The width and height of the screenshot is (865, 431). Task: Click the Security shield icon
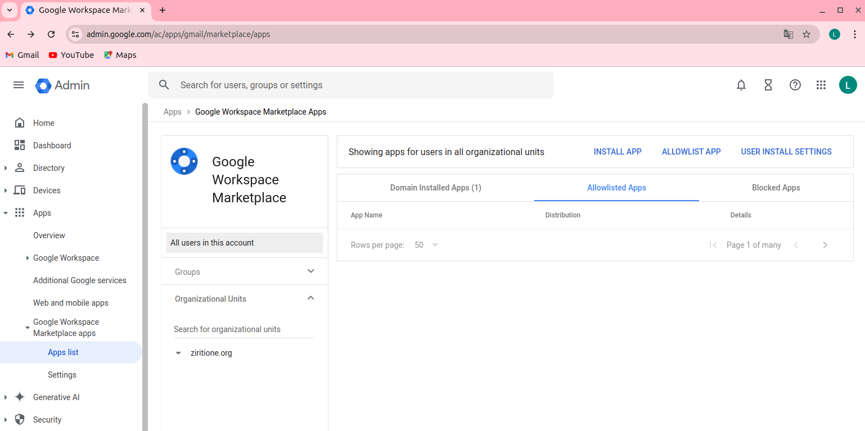point(20,420)
